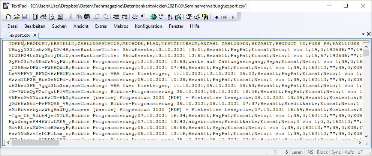The height and width of the screenshot is (156, 372).
Task: Click the pause macro recording icon
Action: coord(224,17)
